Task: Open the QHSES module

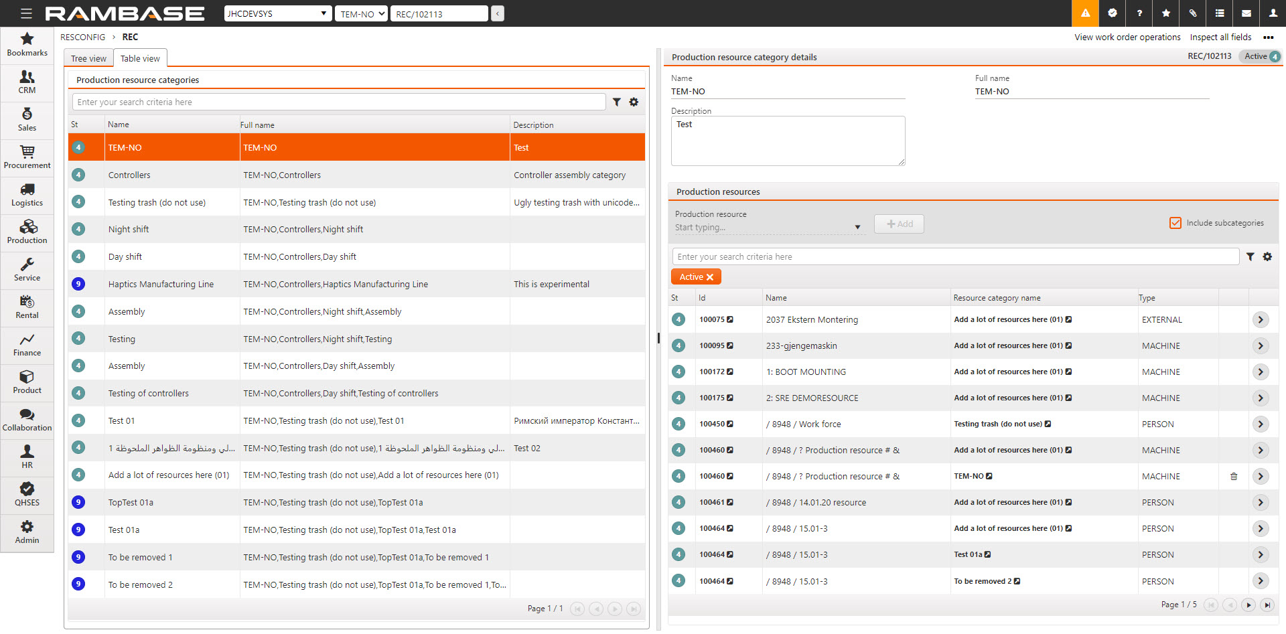Action: click(27, 493)
